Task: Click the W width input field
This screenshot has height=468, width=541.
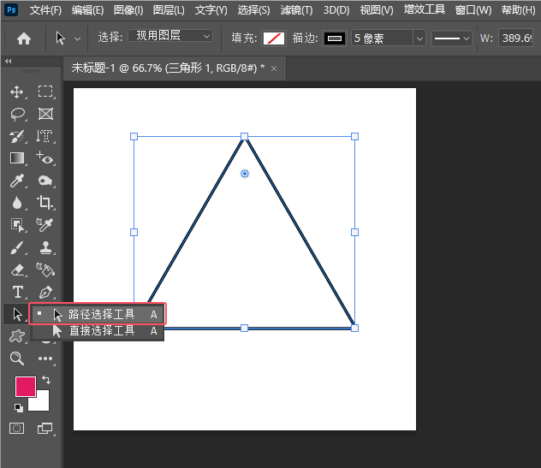Action: pos(518,39)
